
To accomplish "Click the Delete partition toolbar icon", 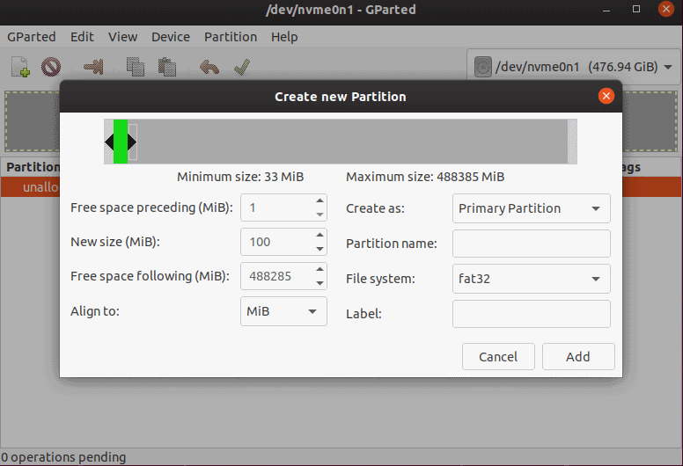I will [51, 67].
